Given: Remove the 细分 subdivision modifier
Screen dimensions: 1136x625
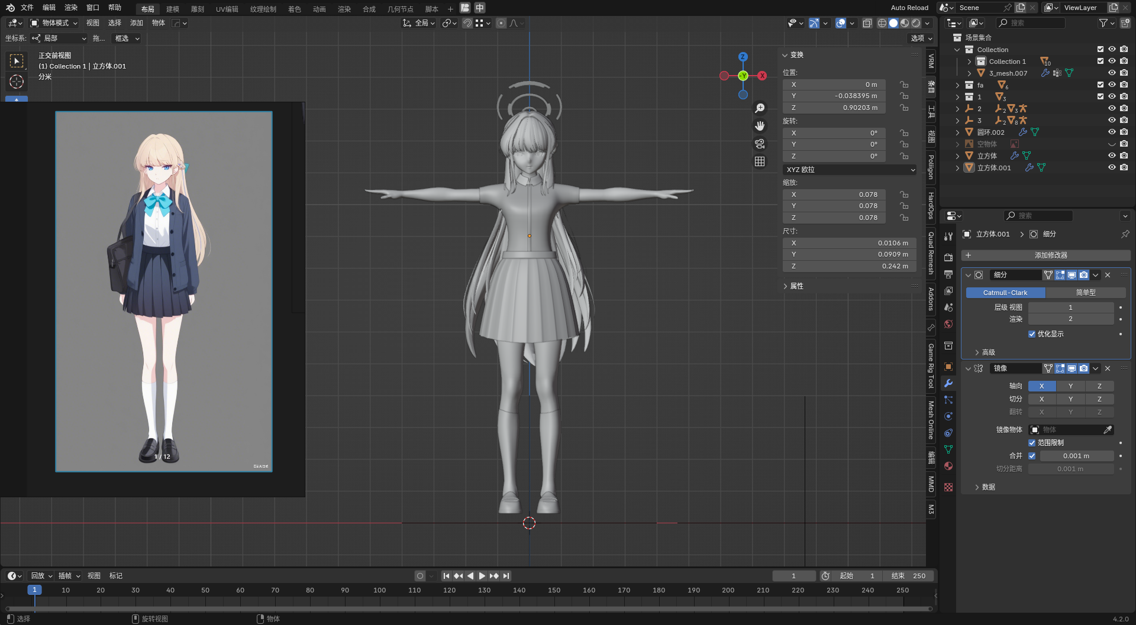Looking at the screenshot, I should click(1108, 275).
